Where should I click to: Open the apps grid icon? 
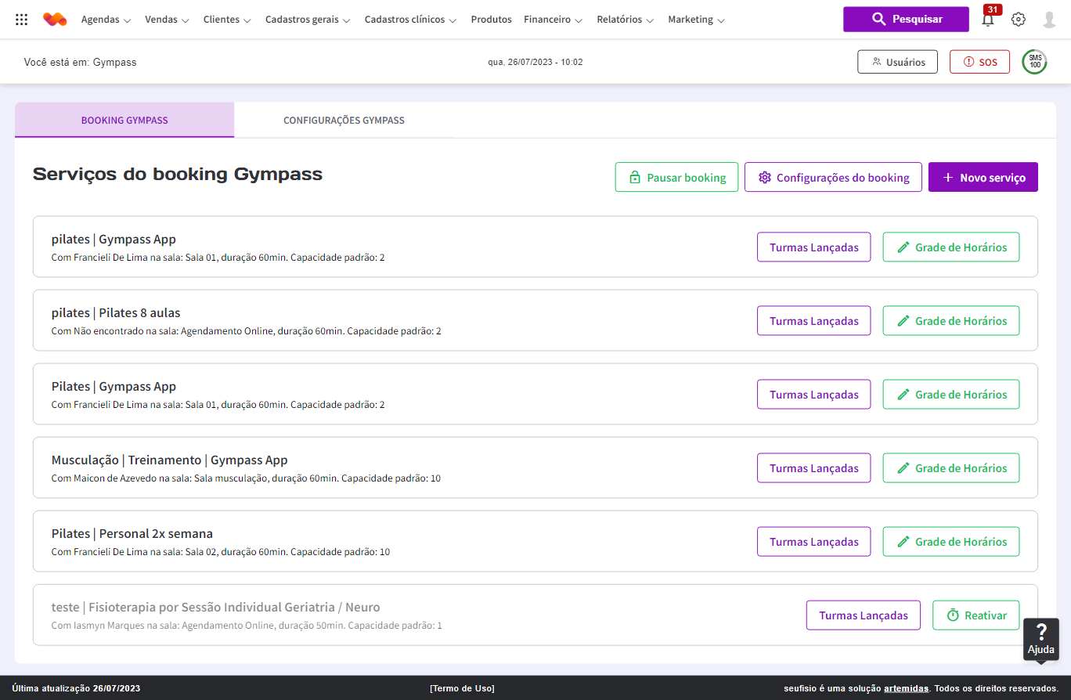22,20
